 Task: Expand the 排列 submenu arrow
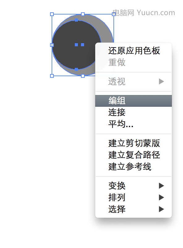coord(161,197)
